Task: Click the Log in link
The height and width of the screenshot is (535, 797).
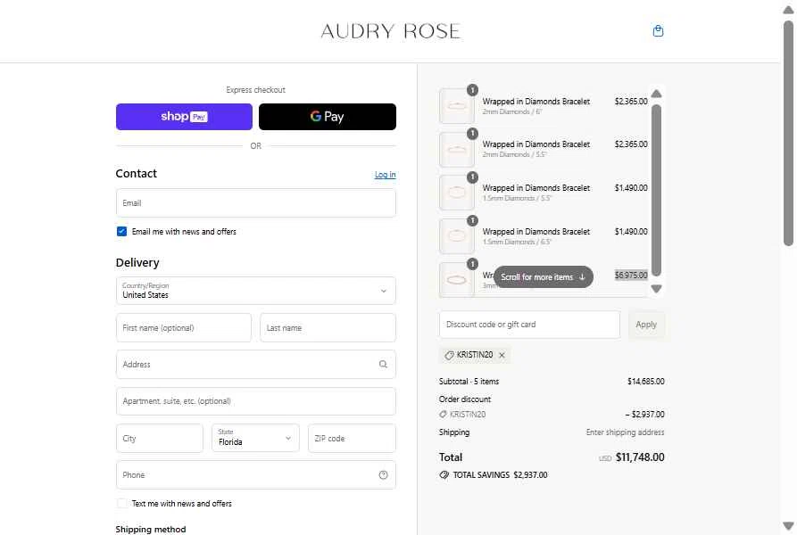Action: 385,175
